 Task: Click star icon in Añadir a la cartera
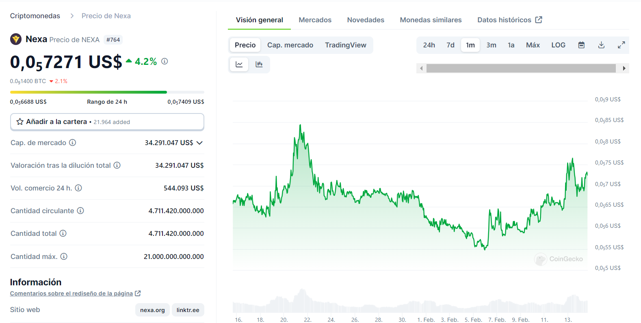(x=20, y=122)
